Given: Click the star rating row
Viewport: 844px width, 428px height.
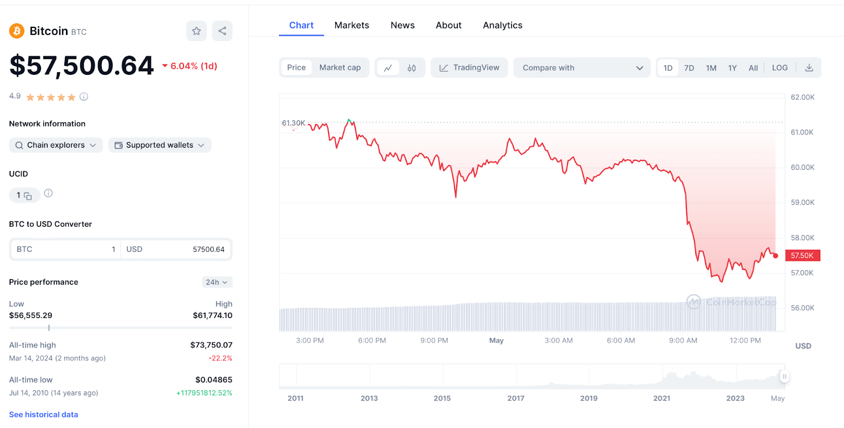Looking at the screenshot, I should coord(51,97).
